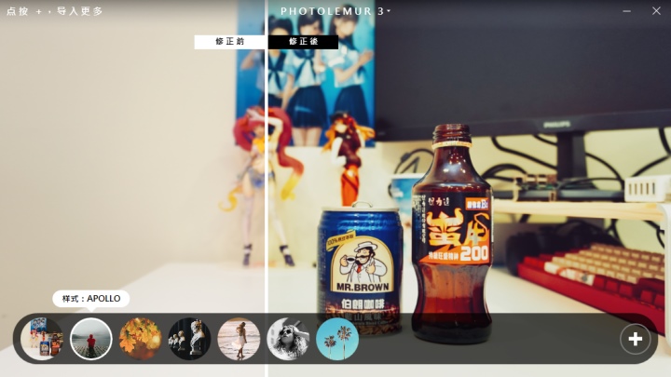Select the original photo style thumbnail
The image size is (671, 377).
click(x=42, y=339)
